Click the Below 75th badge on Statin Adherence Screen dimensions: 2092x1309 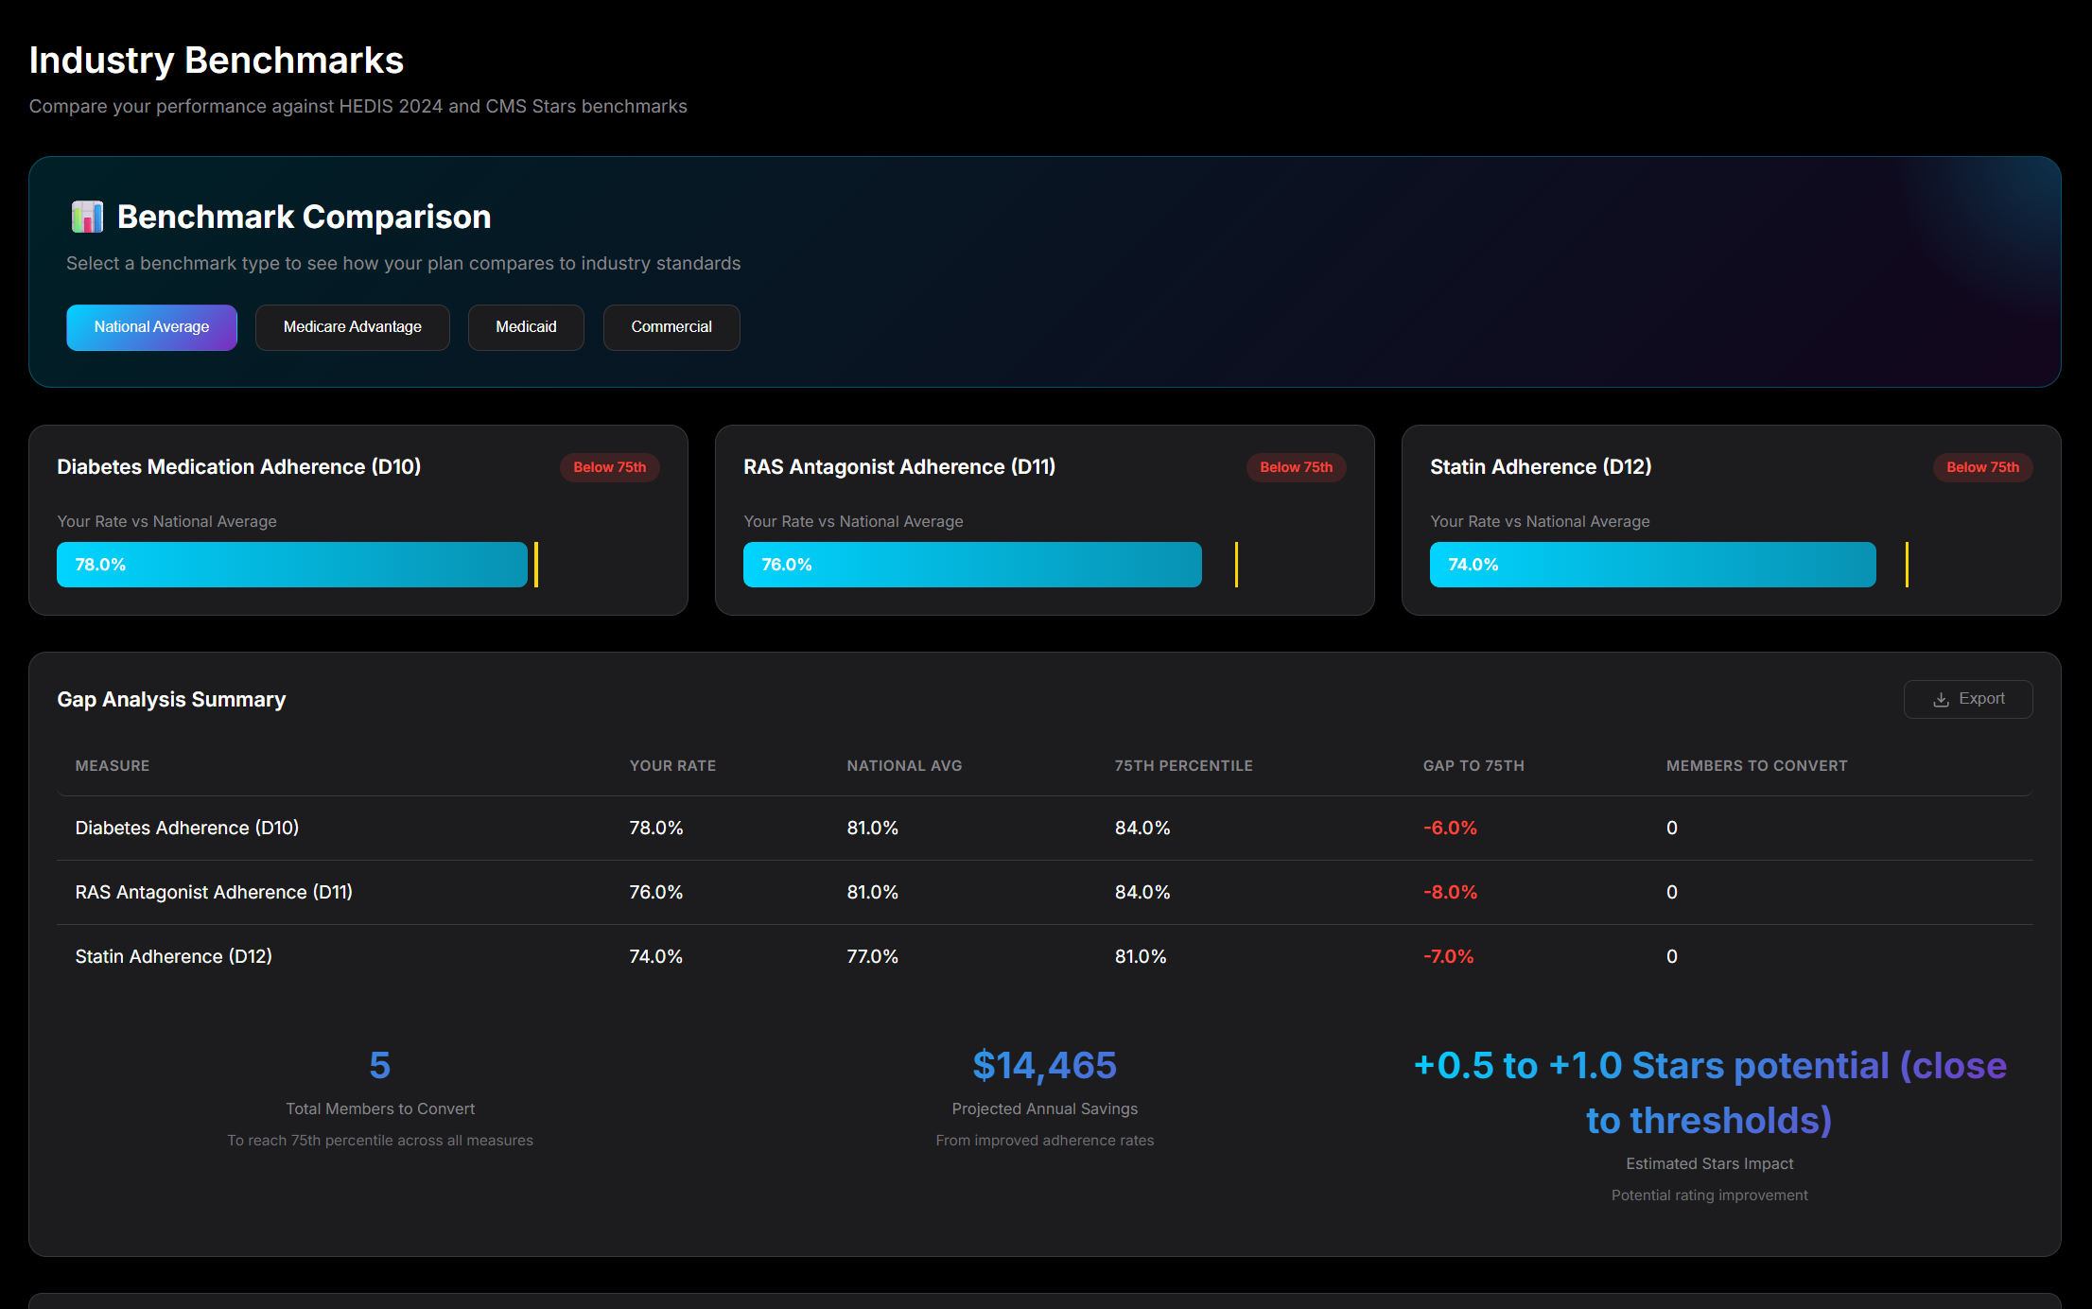pyautogui.click(x=1982, y=466)
